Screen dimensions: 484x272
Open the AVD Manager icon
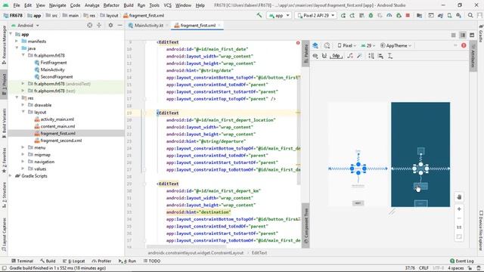pyautogui.click(x=449, y=15)
